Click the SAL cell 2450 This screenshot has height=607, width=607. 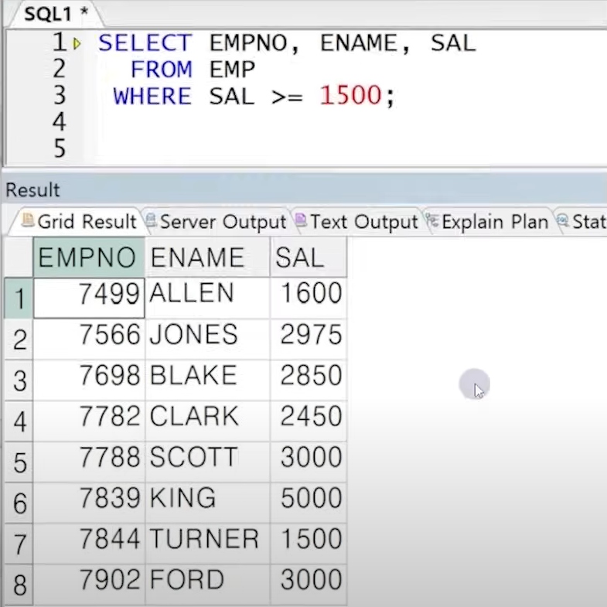[309, 421]
